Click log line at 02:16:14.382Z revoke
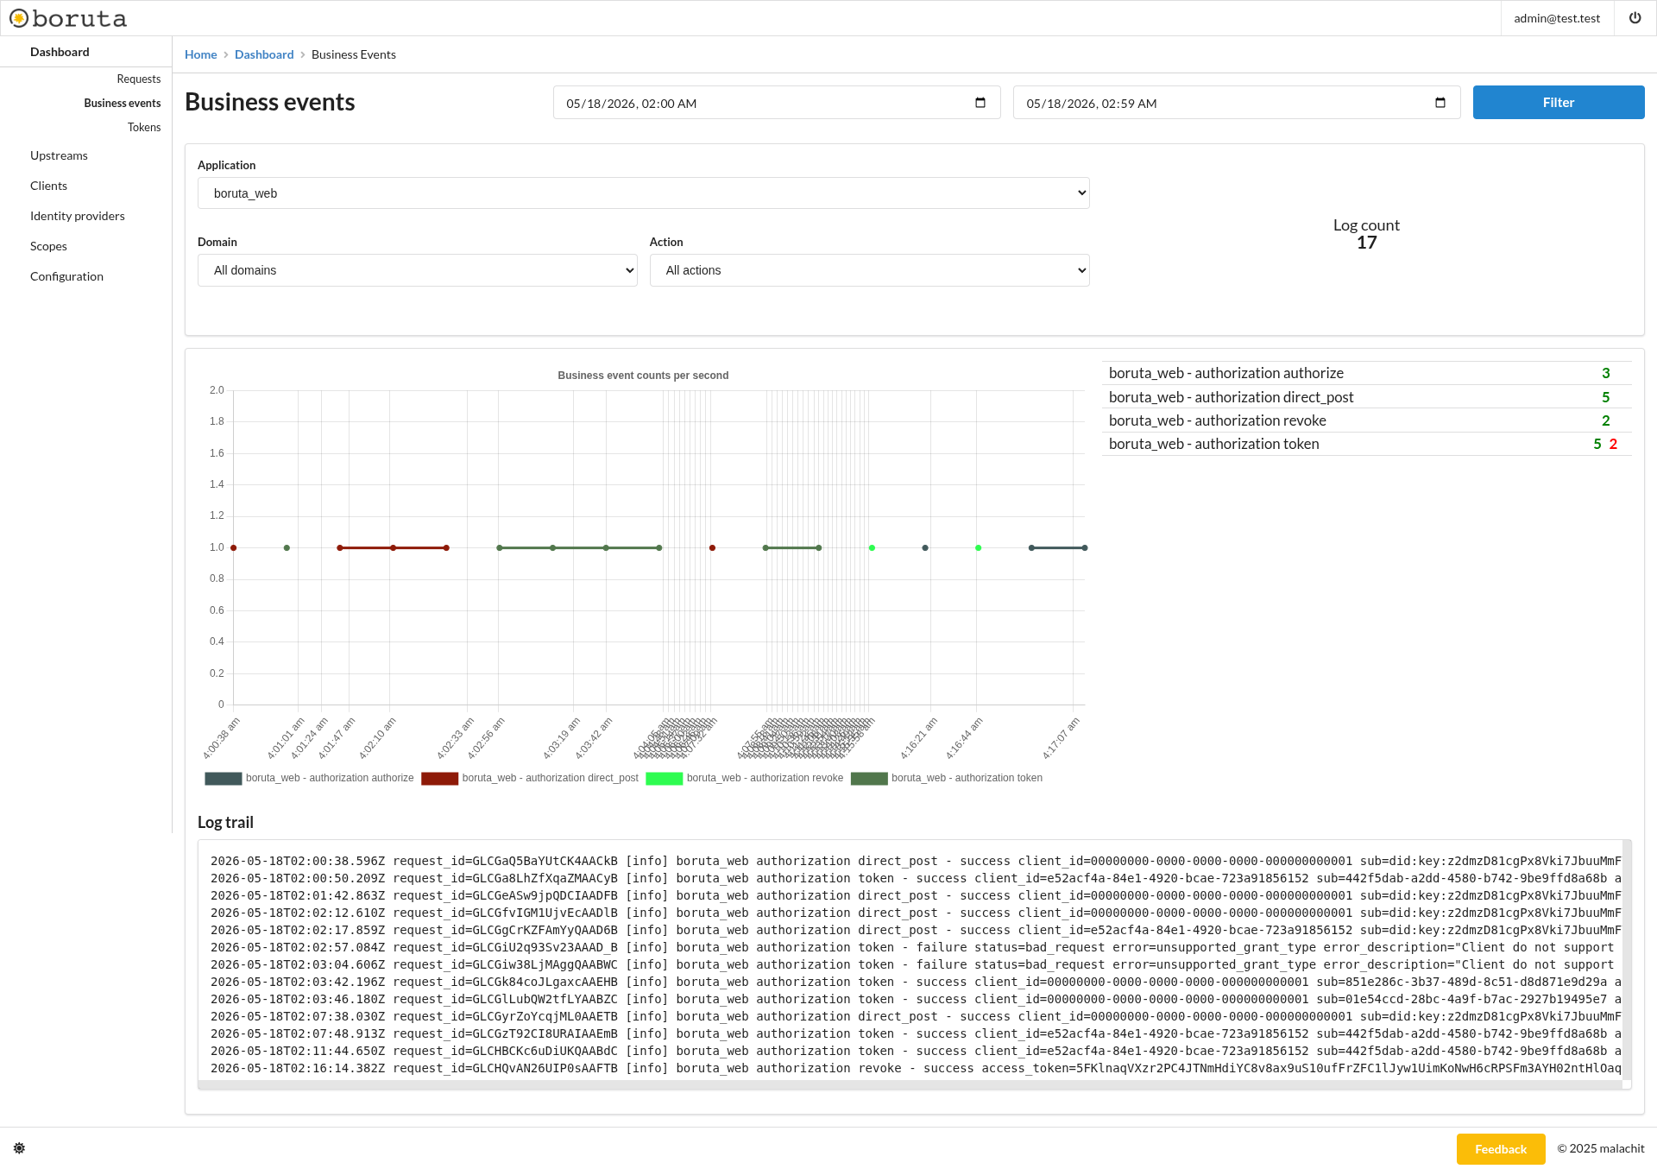This screenshot has width=1657, height=1169. click(x=916, y=1068)
